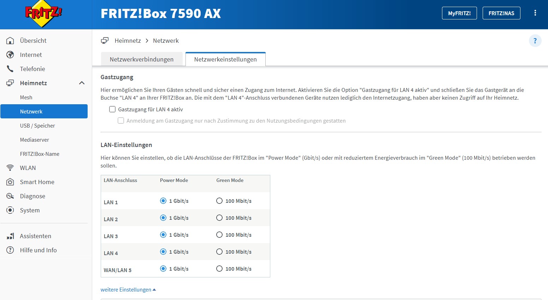Screen dimensions: 548x300
Task: Click the Übersicht house icon
Action: [10, 41]
